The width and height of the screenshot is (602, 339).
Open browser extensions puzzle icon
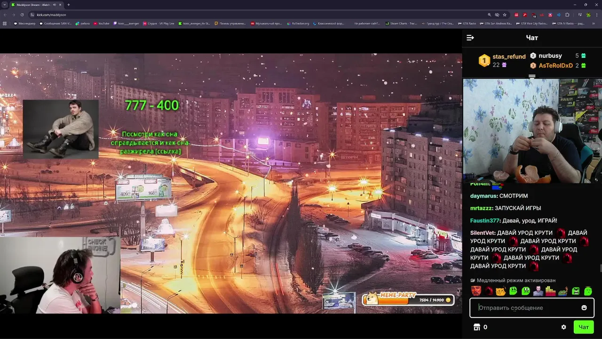(x=567, y=15)
